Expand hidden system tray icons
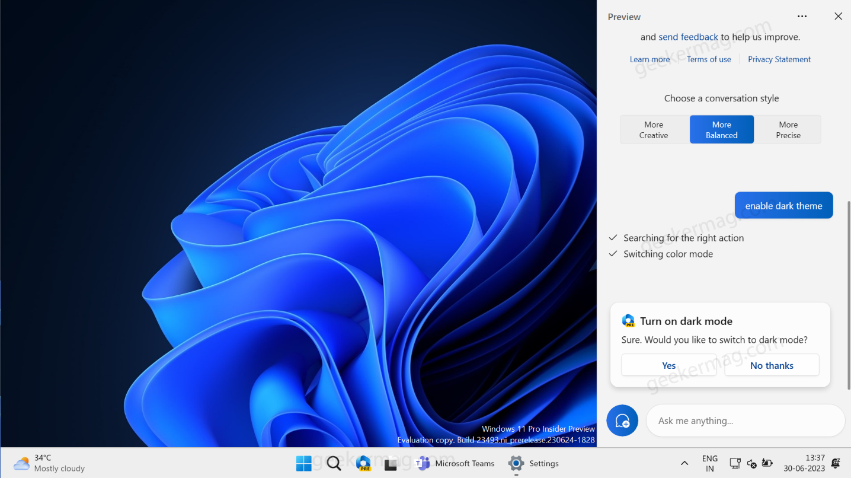This screenshot has width=851, height=478. click(684, 463)
